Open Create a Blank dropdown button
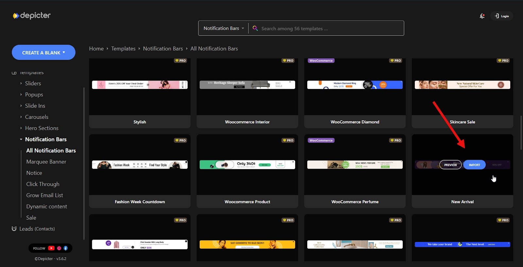Screen dimensions: 523x267 [x=43, y=52]
